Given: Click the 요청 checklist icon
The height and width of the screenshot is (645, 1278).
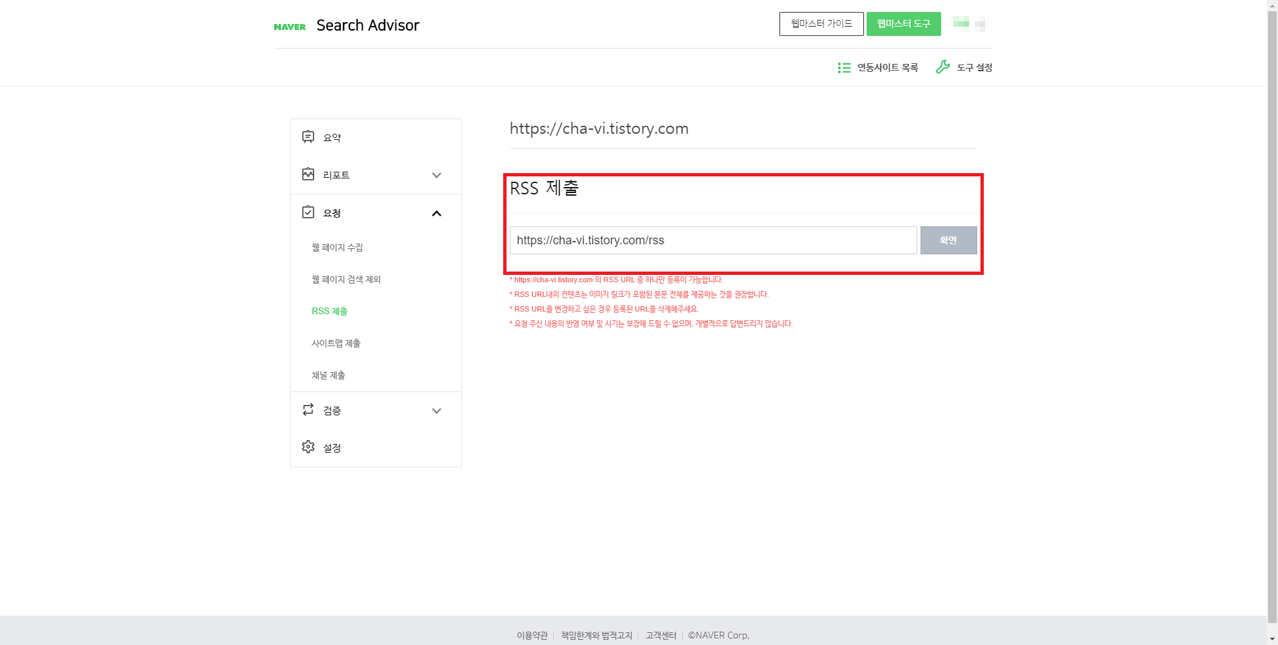Looking at the screenshot, I should click(x=308, y=212).
